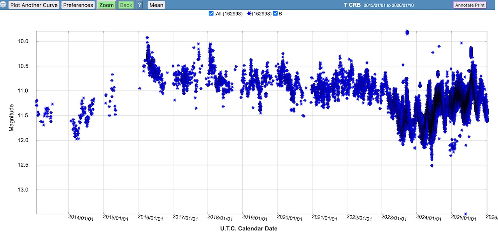Viewport: 498px width, 237px height.
Task: Click the 2013/01/01 to 2026/01/10 date range
Action: 389,5
